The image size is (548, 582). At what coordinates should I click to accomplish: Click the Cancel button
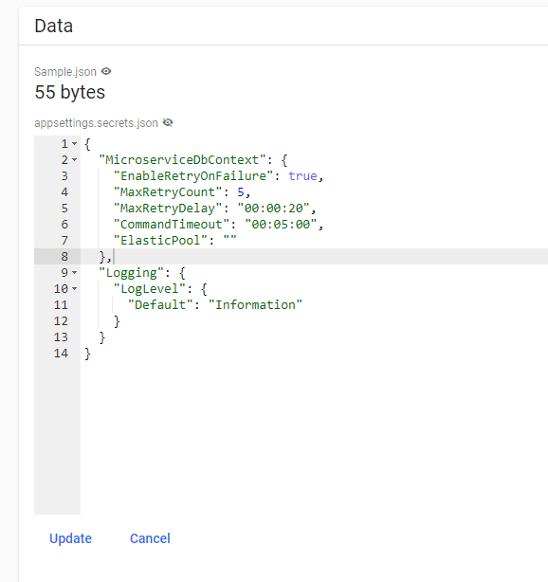pyautogui.click(x=150, y=538)
